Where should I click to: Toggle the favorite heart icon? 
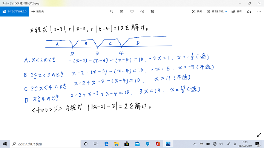(132, 11)
